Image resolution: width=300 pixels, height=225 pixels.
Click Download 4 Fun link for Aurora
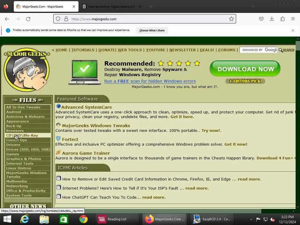(276, 158)
